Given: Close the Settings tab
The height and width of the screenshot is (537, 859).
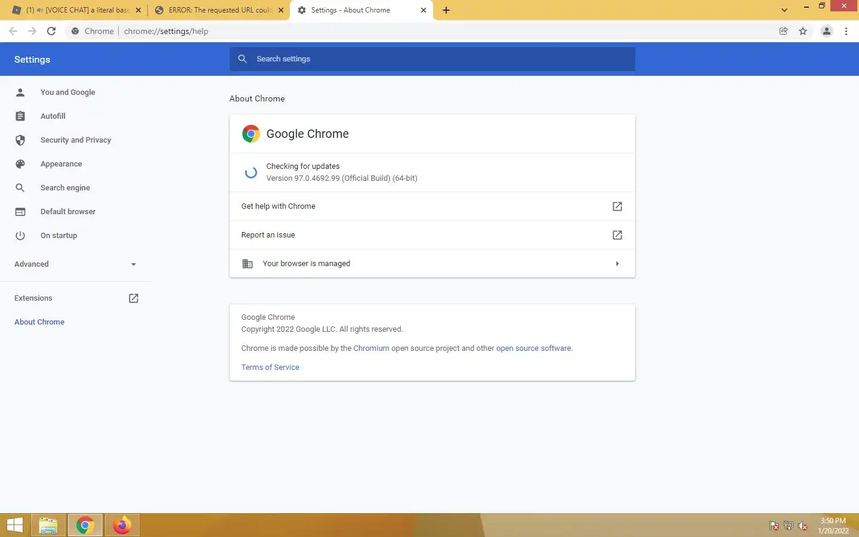Looking at the screenshot, I should click(x=424, y=10).
